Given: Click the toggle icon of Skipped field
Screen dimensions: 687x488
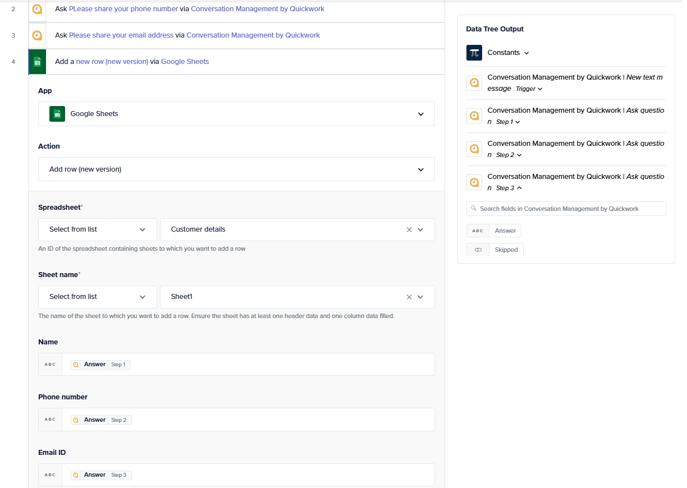Looking at the screenshot, I should [478, 250].
